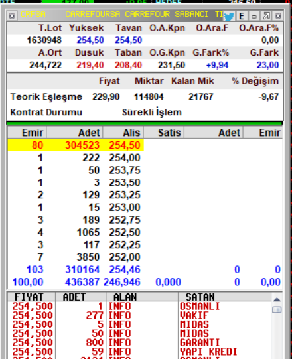
Task: Click the A.Ort value 244,722
Action: coord(45,65)
